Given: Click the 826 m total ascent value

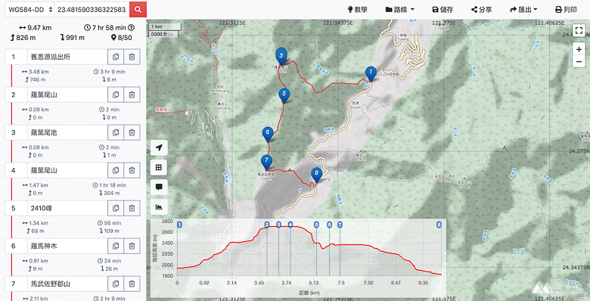Looking at the screenshot, I should (x=26, y=38).
